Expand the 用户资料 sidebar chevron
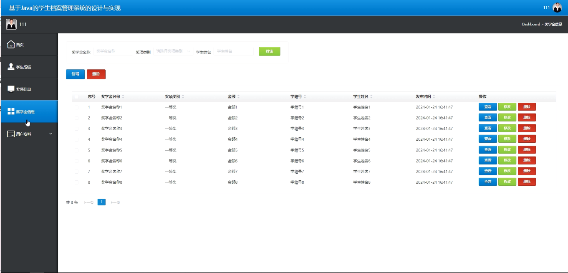Image resolution: width=568 pixels, height=273 pixels. tap(51, 134)
